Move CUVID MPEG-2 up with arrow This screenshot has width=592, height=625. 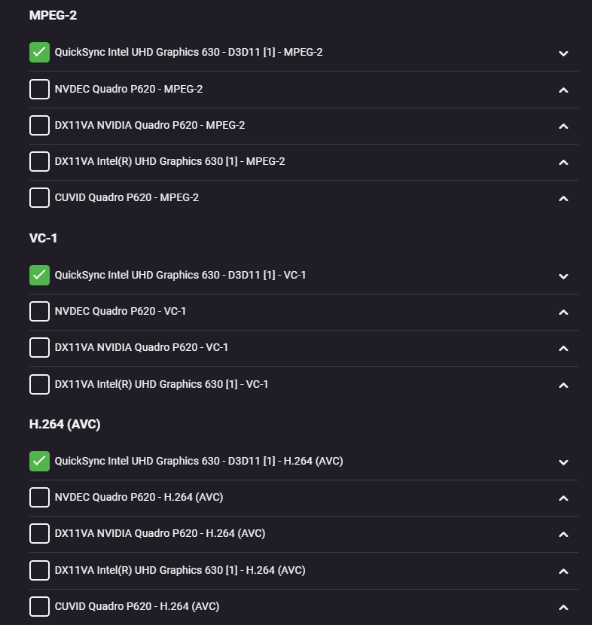click(x=563, y=199)
